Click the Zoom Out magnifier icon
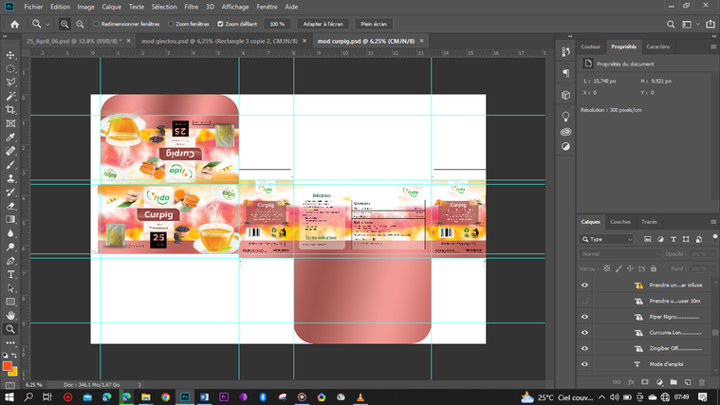Screen dimensions: 720x405 pyautogui.click(x=80, y=24)
